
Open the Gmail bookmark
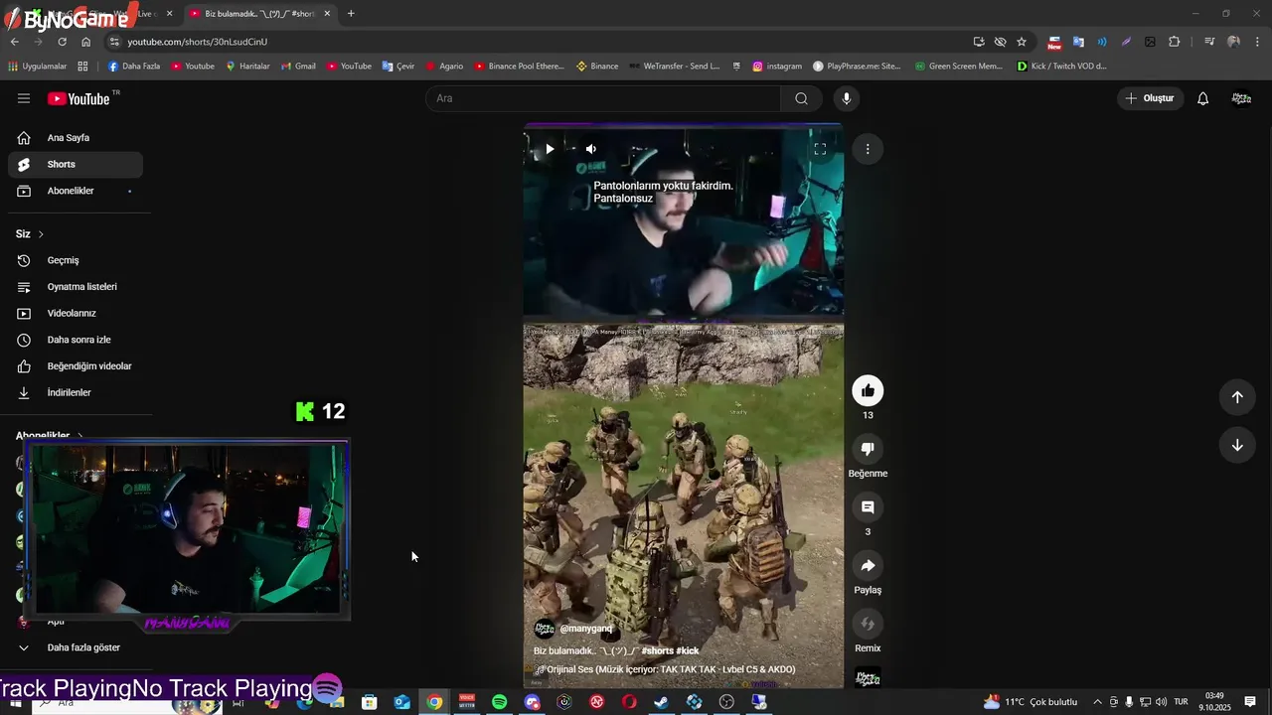click(x=298, y=67)
